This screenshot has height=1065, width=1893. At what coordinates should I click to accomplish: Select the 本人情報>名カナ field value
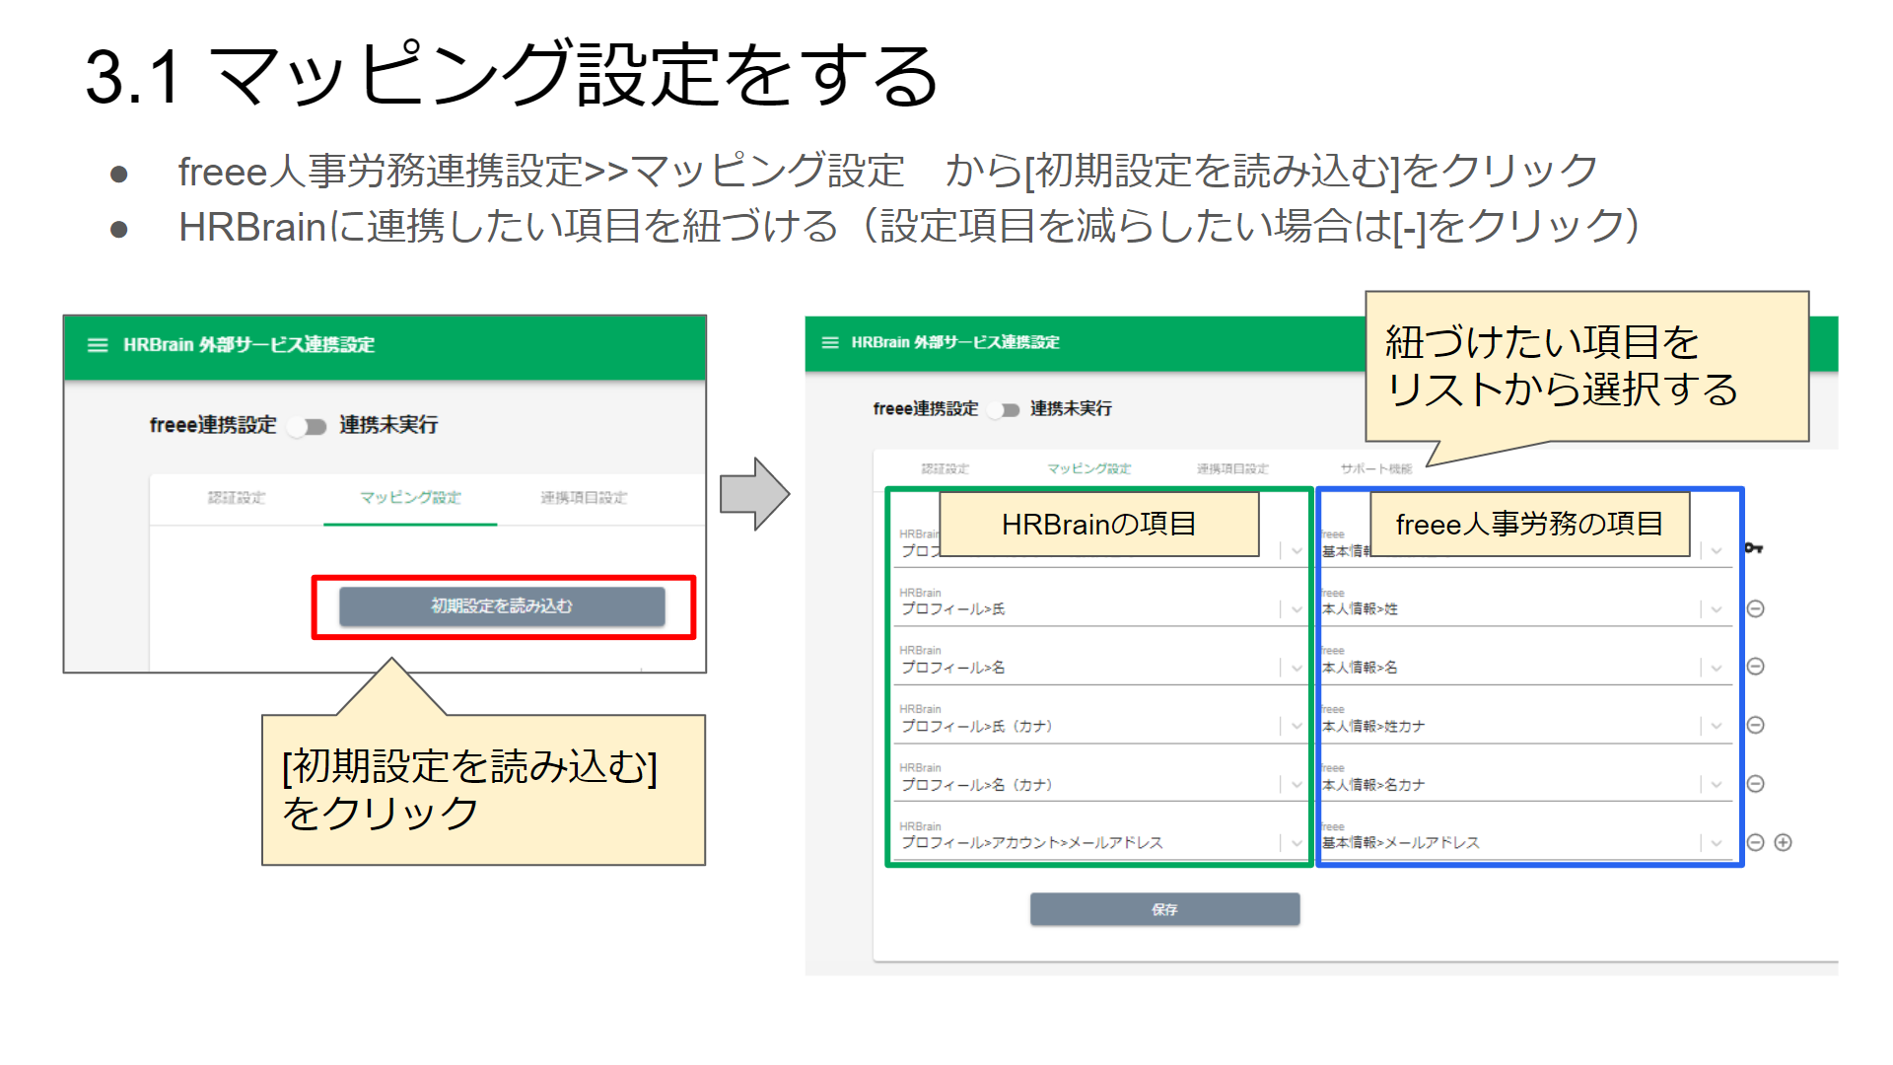pyautogui.click(x=1373, y=785)
